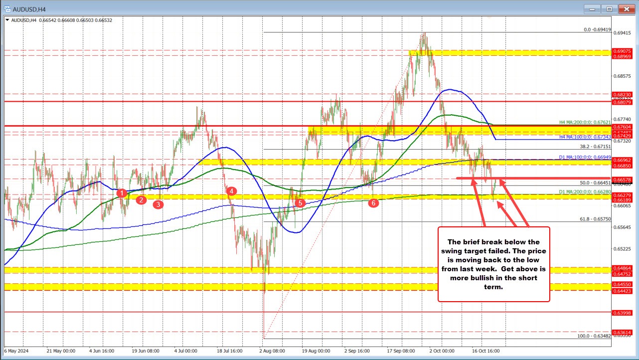
Task: Select the numbered marker 3 on the chart
Action: click(159, 204)
